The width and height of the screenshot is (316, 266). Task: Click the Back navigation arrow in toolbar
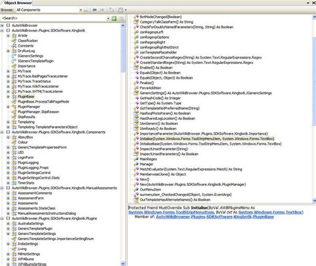(95, 10)
